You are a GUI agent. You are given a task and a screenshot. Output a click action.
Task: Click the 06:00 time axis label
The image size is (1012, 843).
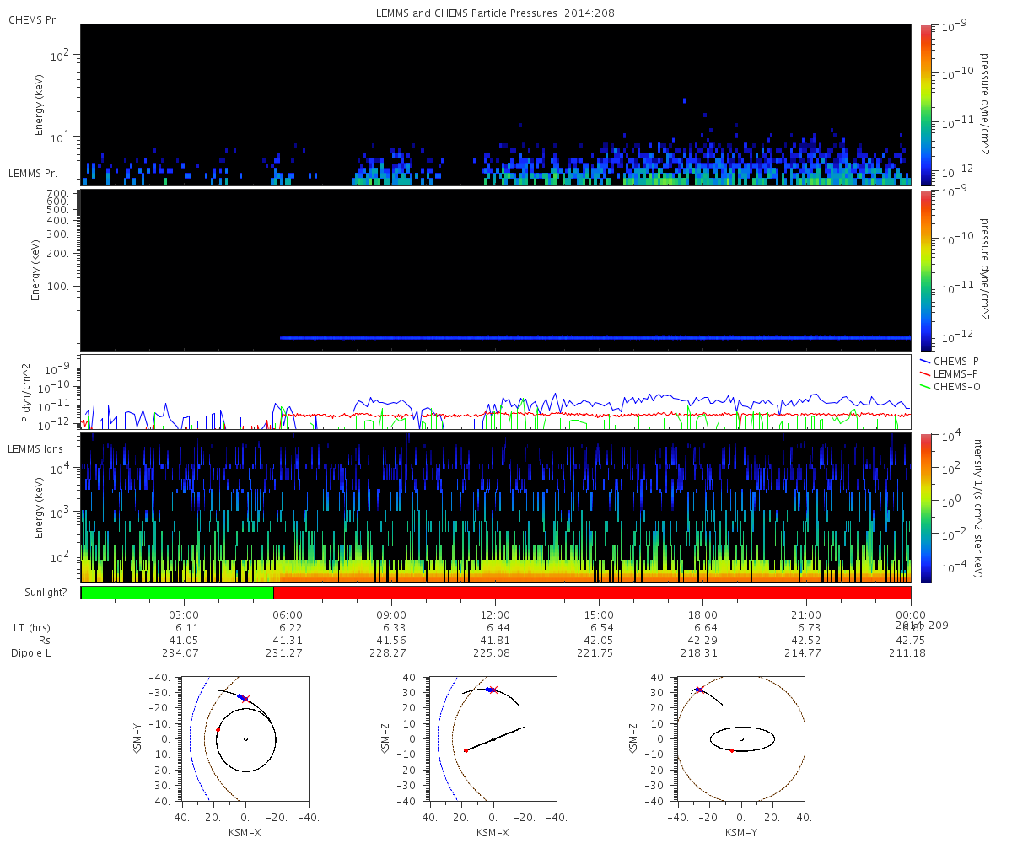coord(288,615)
